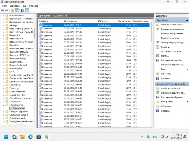Click upper Обновить refresh icon
Viewport: 189px width, 141px height.
[157, 74]
